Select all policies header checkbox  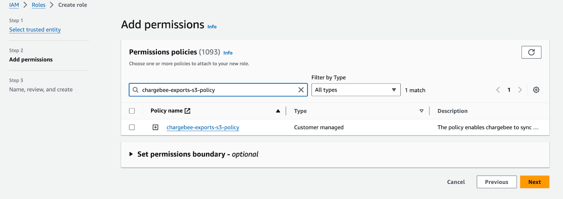[132, 111]
